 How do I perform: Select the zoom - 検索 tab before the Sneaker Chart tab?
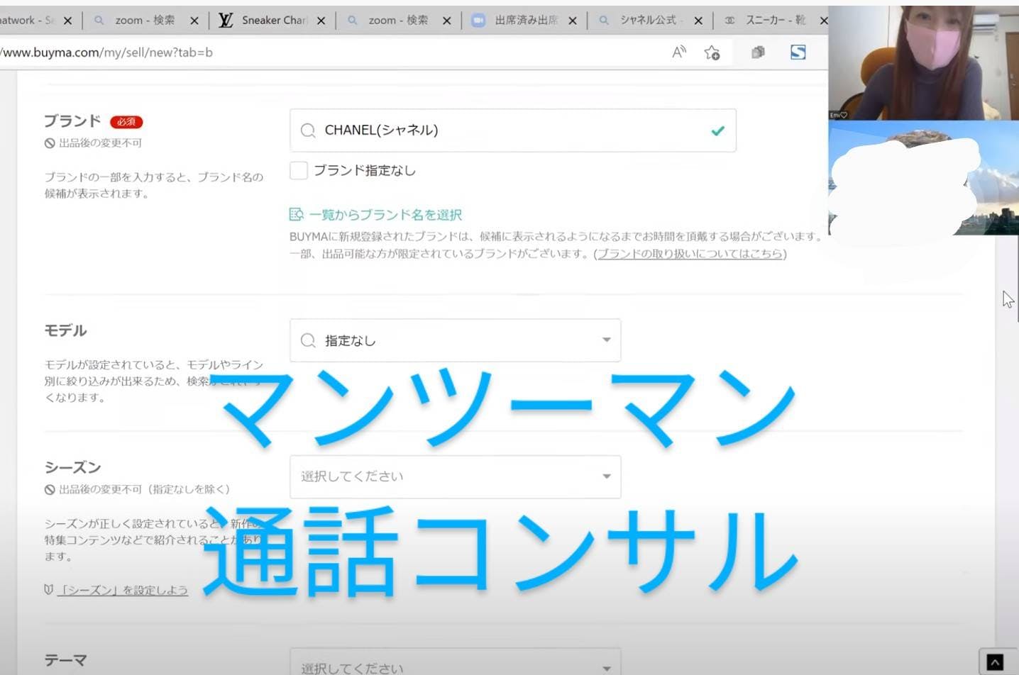(145, 21)
